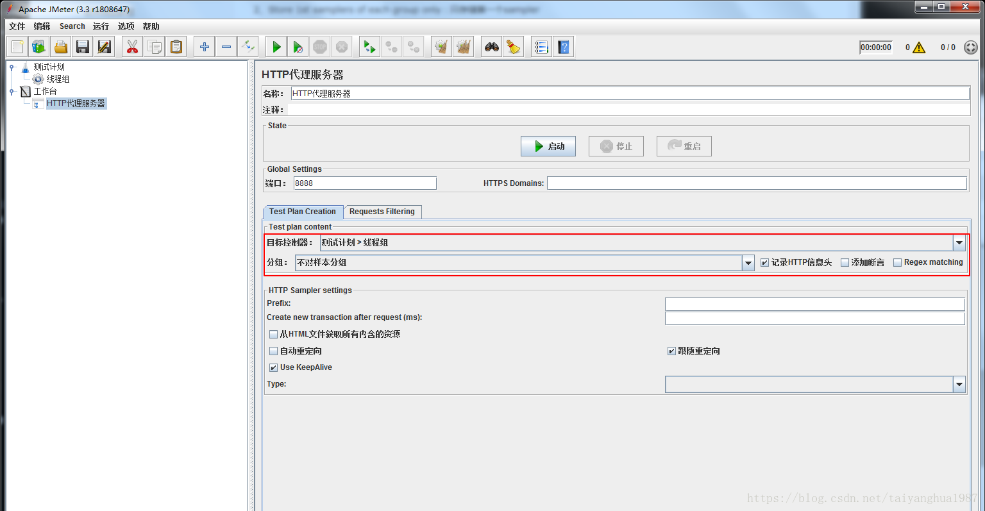Collapse the 测试计划 tree node handle
This screenshot has height=511, width=985.
pos(12,67)
